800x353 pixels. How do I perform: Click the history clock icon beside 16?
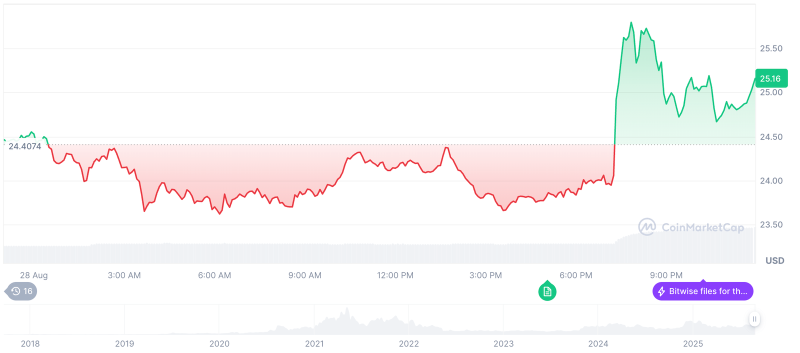15,291
